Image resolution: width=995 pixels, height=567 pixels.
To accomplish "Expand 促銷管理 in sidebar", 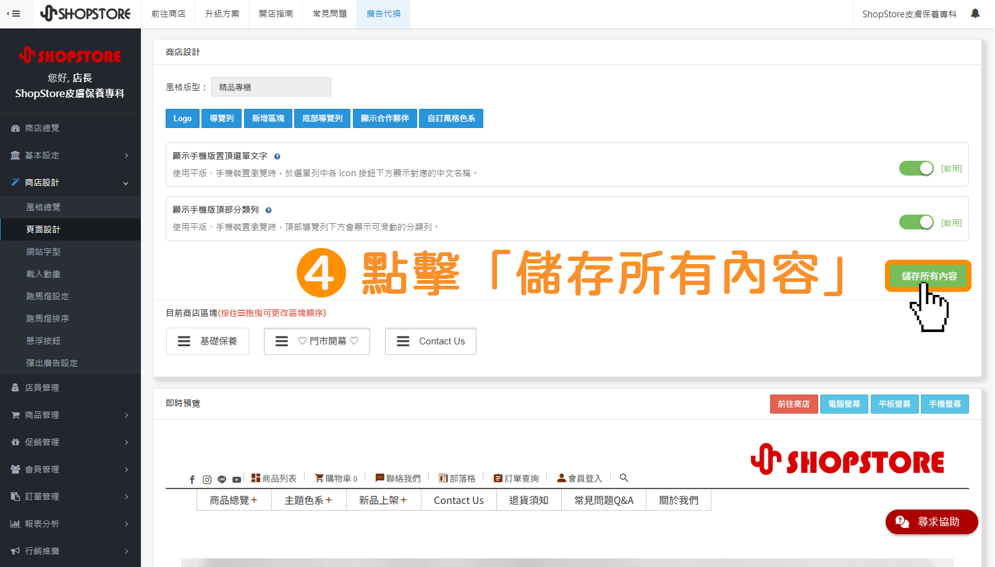I will click(x=70, y=442).
